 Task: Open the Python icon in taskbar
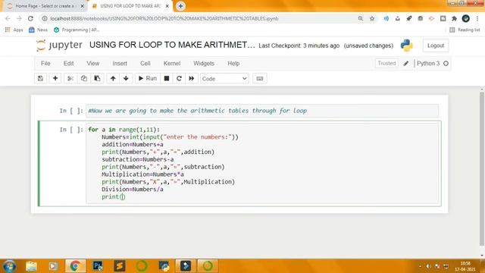(164, 266)
